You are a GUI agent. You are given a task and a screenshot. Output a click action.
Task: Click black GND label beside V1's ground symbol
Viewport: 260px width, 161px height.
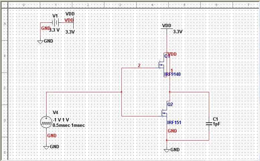click(x=49, y=41)
